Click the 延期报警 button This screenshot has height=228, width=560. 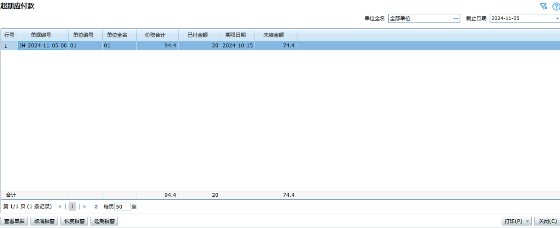(104, 221)
